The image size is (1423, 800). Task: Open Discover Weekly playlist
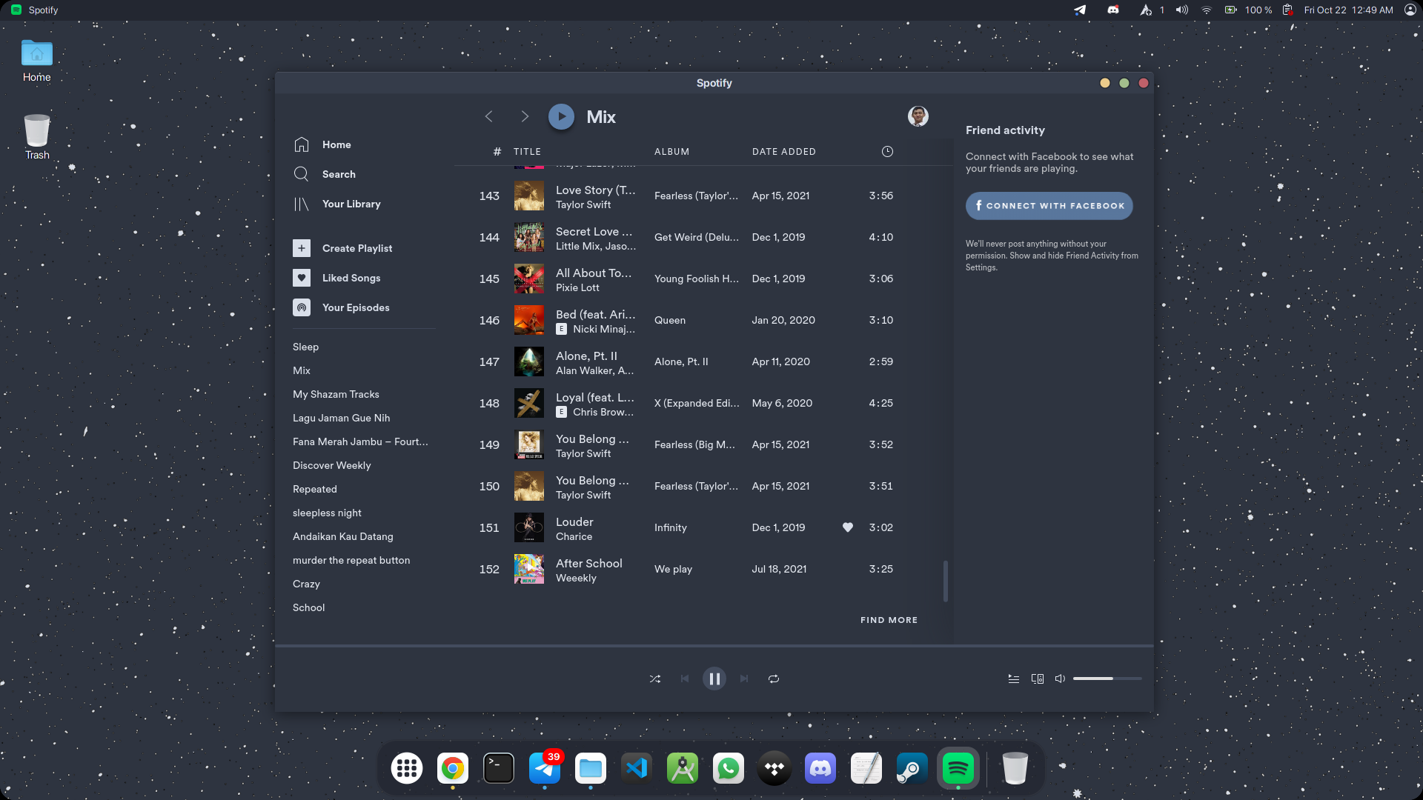(x=331, y=465)
